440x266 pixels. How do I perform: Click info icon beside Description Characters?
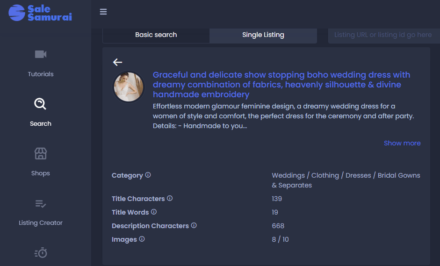click(194, 225)
